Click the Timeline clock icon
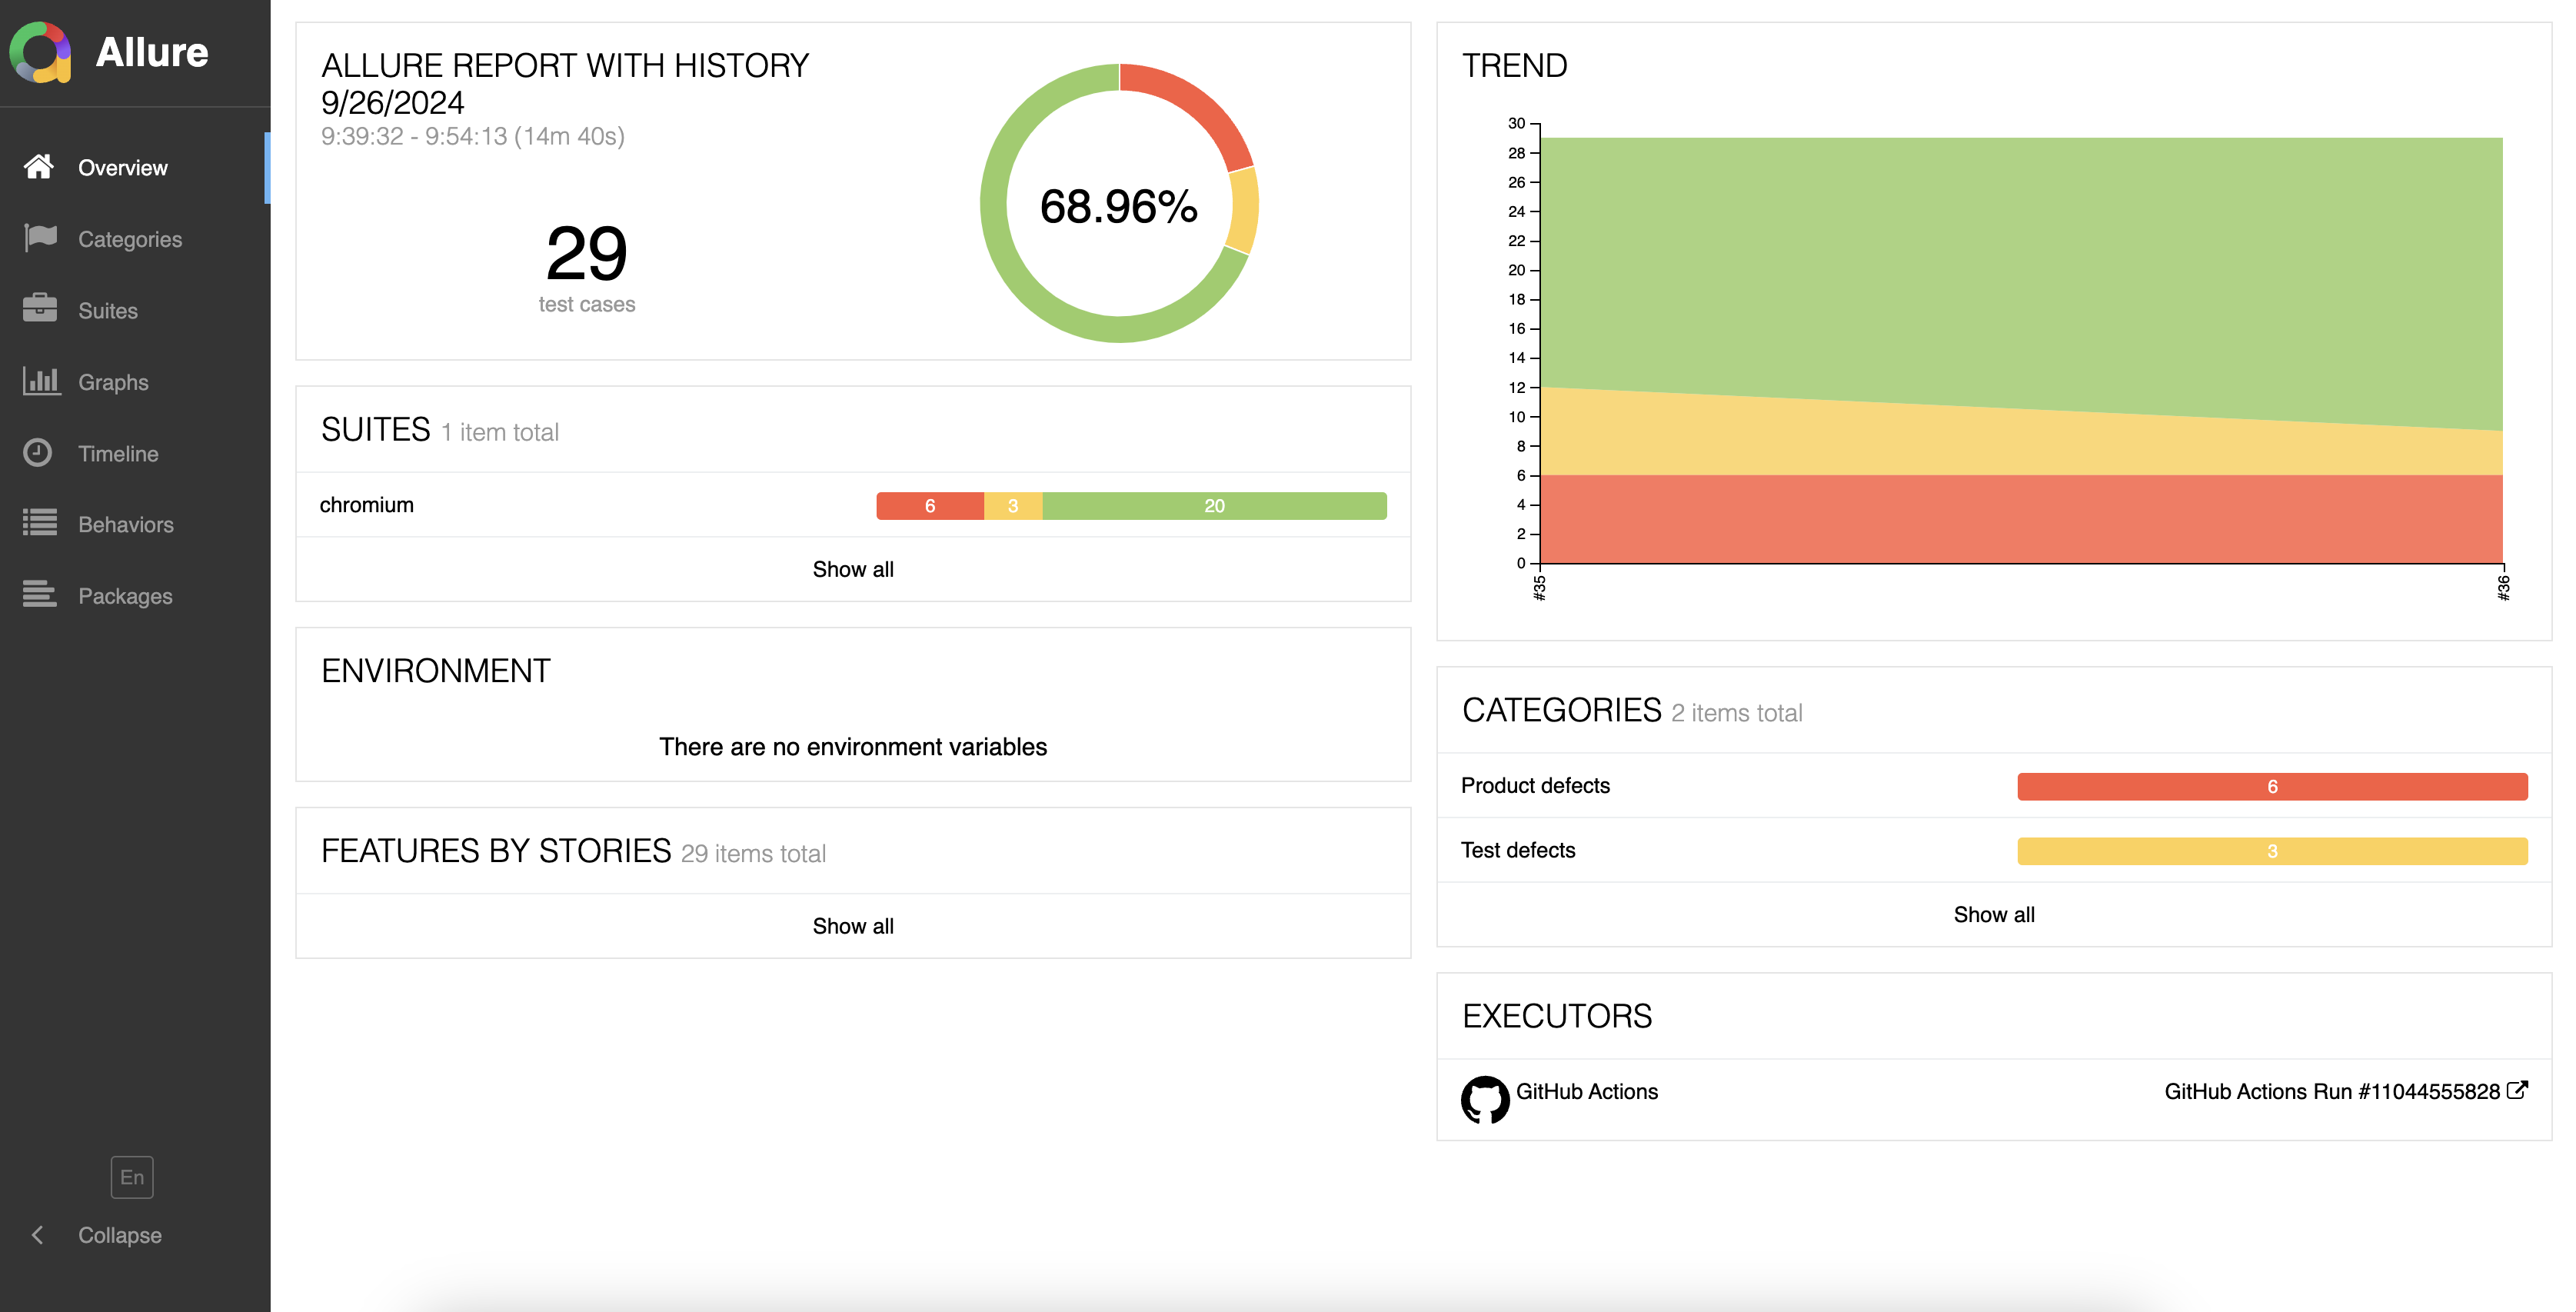 click(x=38, y=453)
